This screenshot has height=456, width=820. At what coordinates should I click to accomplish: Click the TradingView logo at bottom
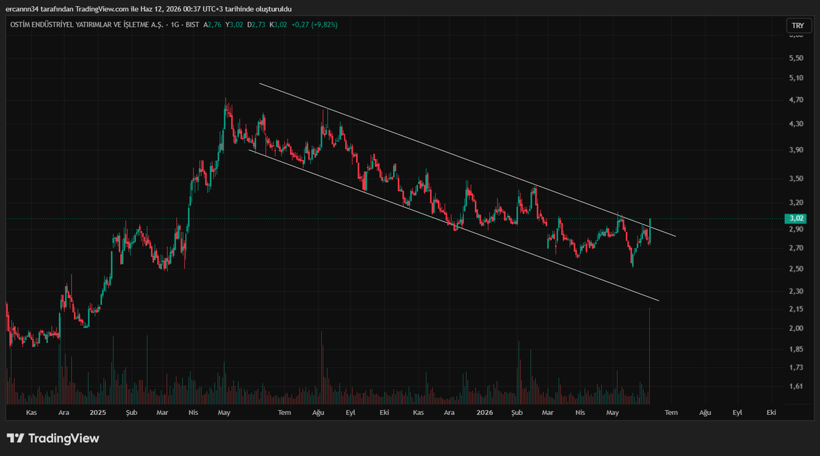(x=53, y=438)
